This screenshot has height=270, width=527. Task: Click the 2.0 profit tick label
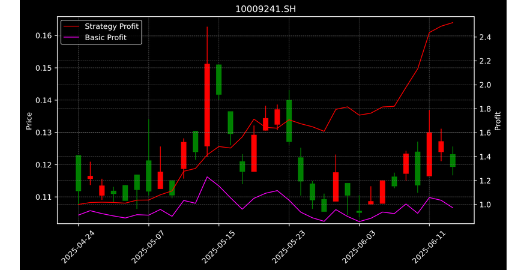484,85
